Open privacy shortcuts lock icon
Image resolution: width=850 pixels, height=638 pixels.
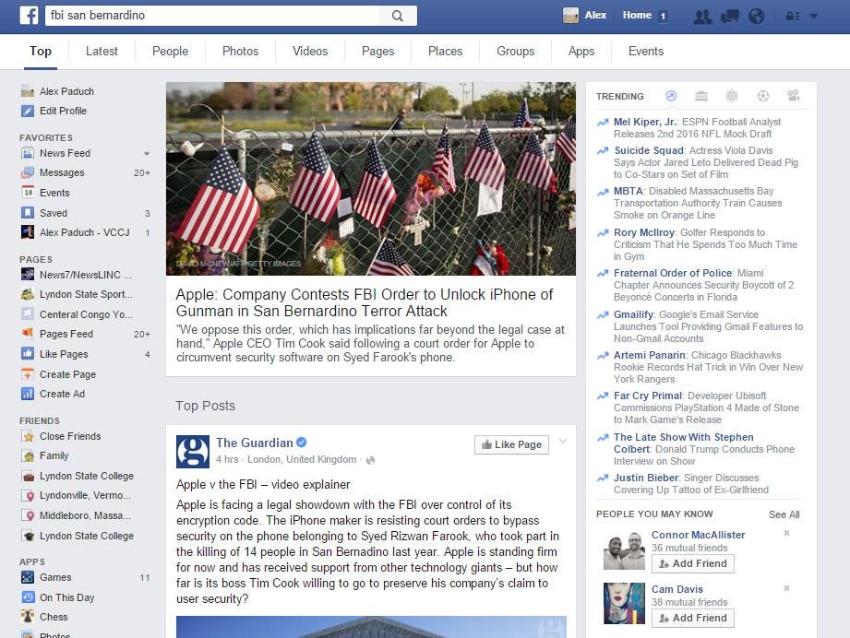coord(793,17)
